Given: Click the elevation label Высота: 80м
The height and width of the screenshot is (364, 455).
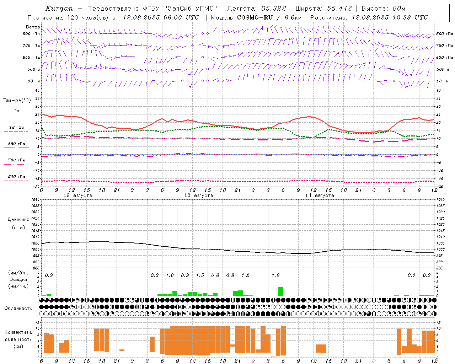Looking at the screenshot, I should [383, 9].
